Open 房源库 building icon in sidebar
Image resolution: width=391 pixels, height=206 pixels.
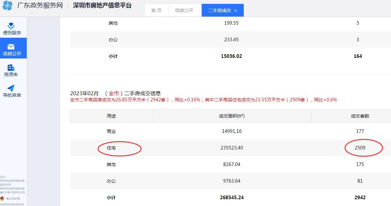(11, 68)
